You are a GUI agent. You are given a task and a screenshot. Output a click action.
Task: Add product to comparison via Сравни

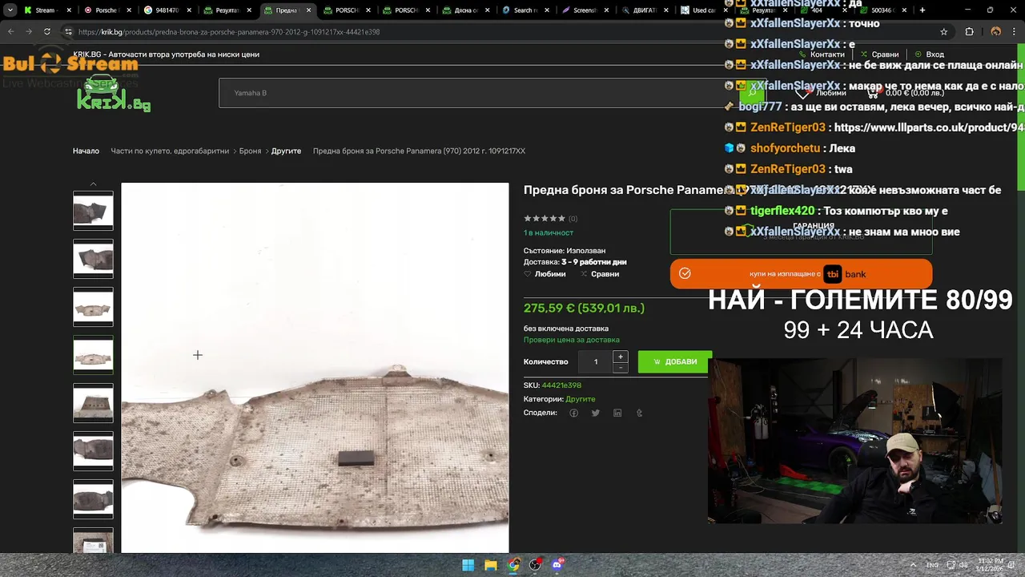pos(599,274)
